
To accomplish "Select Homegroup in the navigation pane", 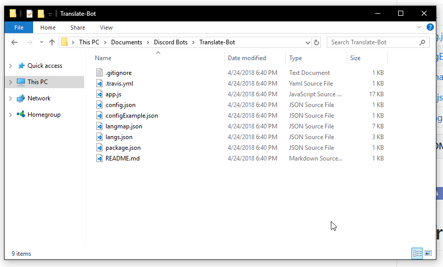I will point(44,115).
